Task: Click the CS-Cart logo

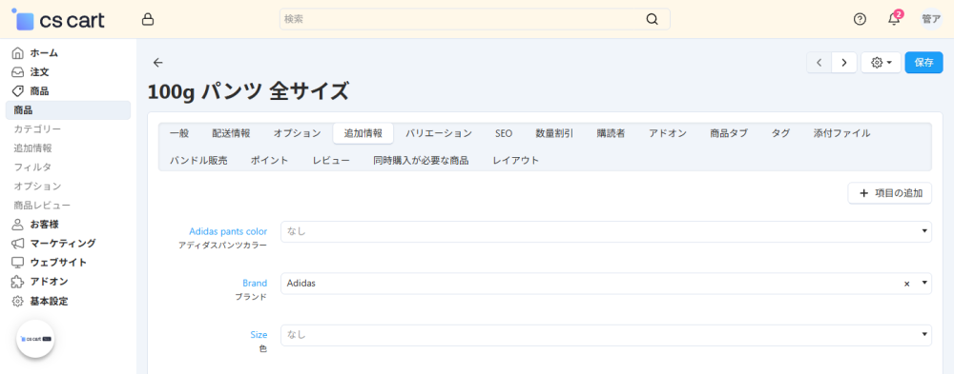Action: tap(58, 19)
